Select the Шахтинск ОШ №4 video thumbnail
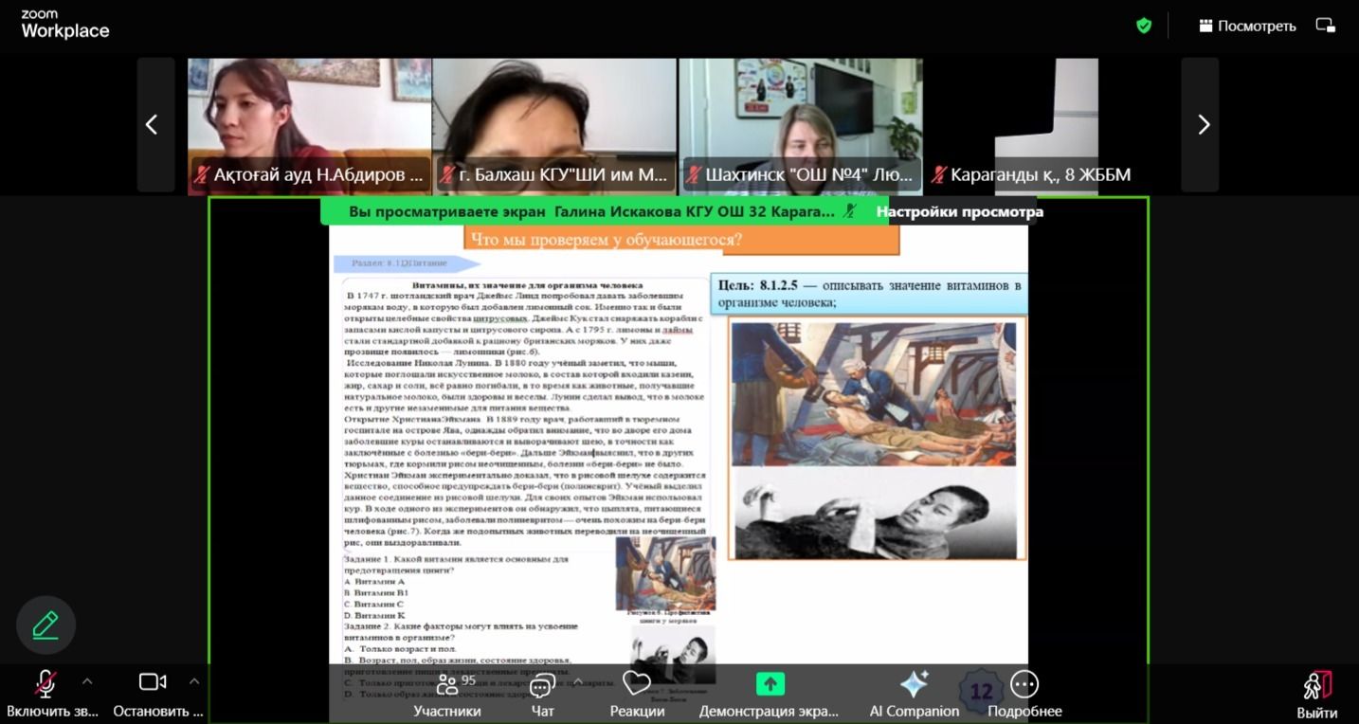The height and width of the screenshot is (724, 1359). 801,123
